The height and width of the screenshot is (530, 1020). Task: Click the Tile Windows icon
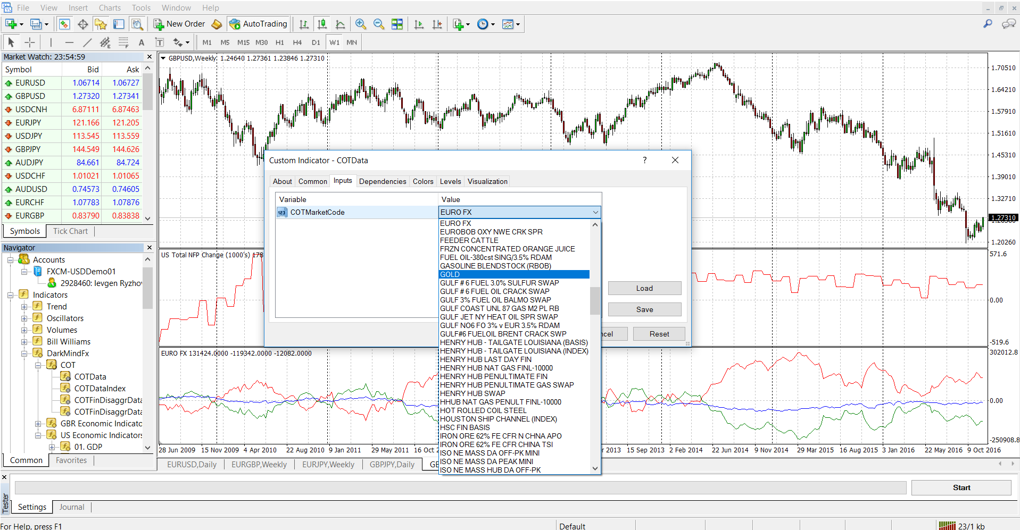397,24
